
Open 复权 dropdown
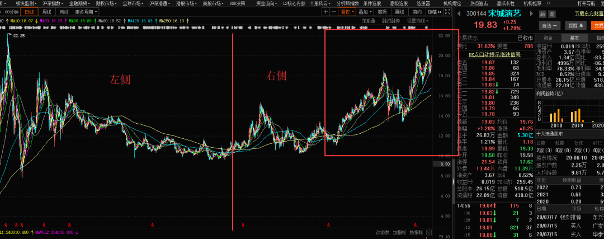[x=347, y=12]
